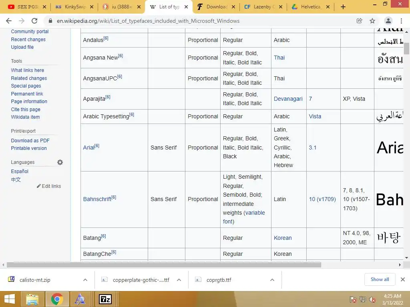Open Wikidata item link

(25, 117)
